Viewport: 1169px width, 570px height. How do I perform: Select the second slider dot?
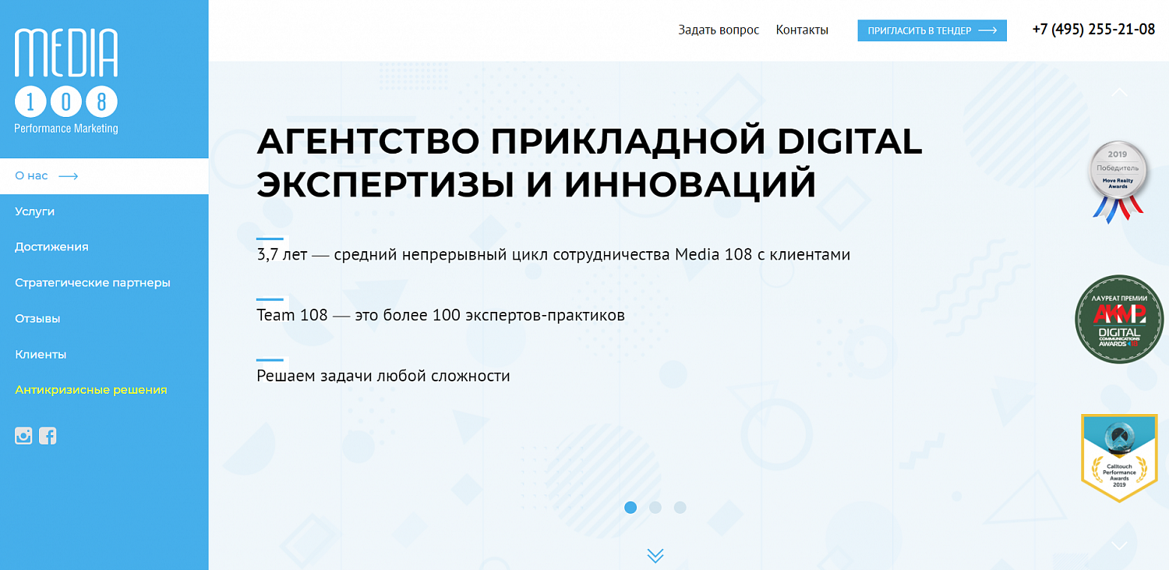click(655, 508)
